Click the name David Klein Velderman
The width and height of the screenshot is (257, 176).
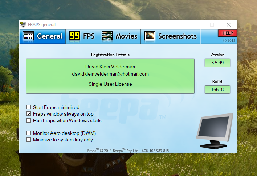[110, 67]
